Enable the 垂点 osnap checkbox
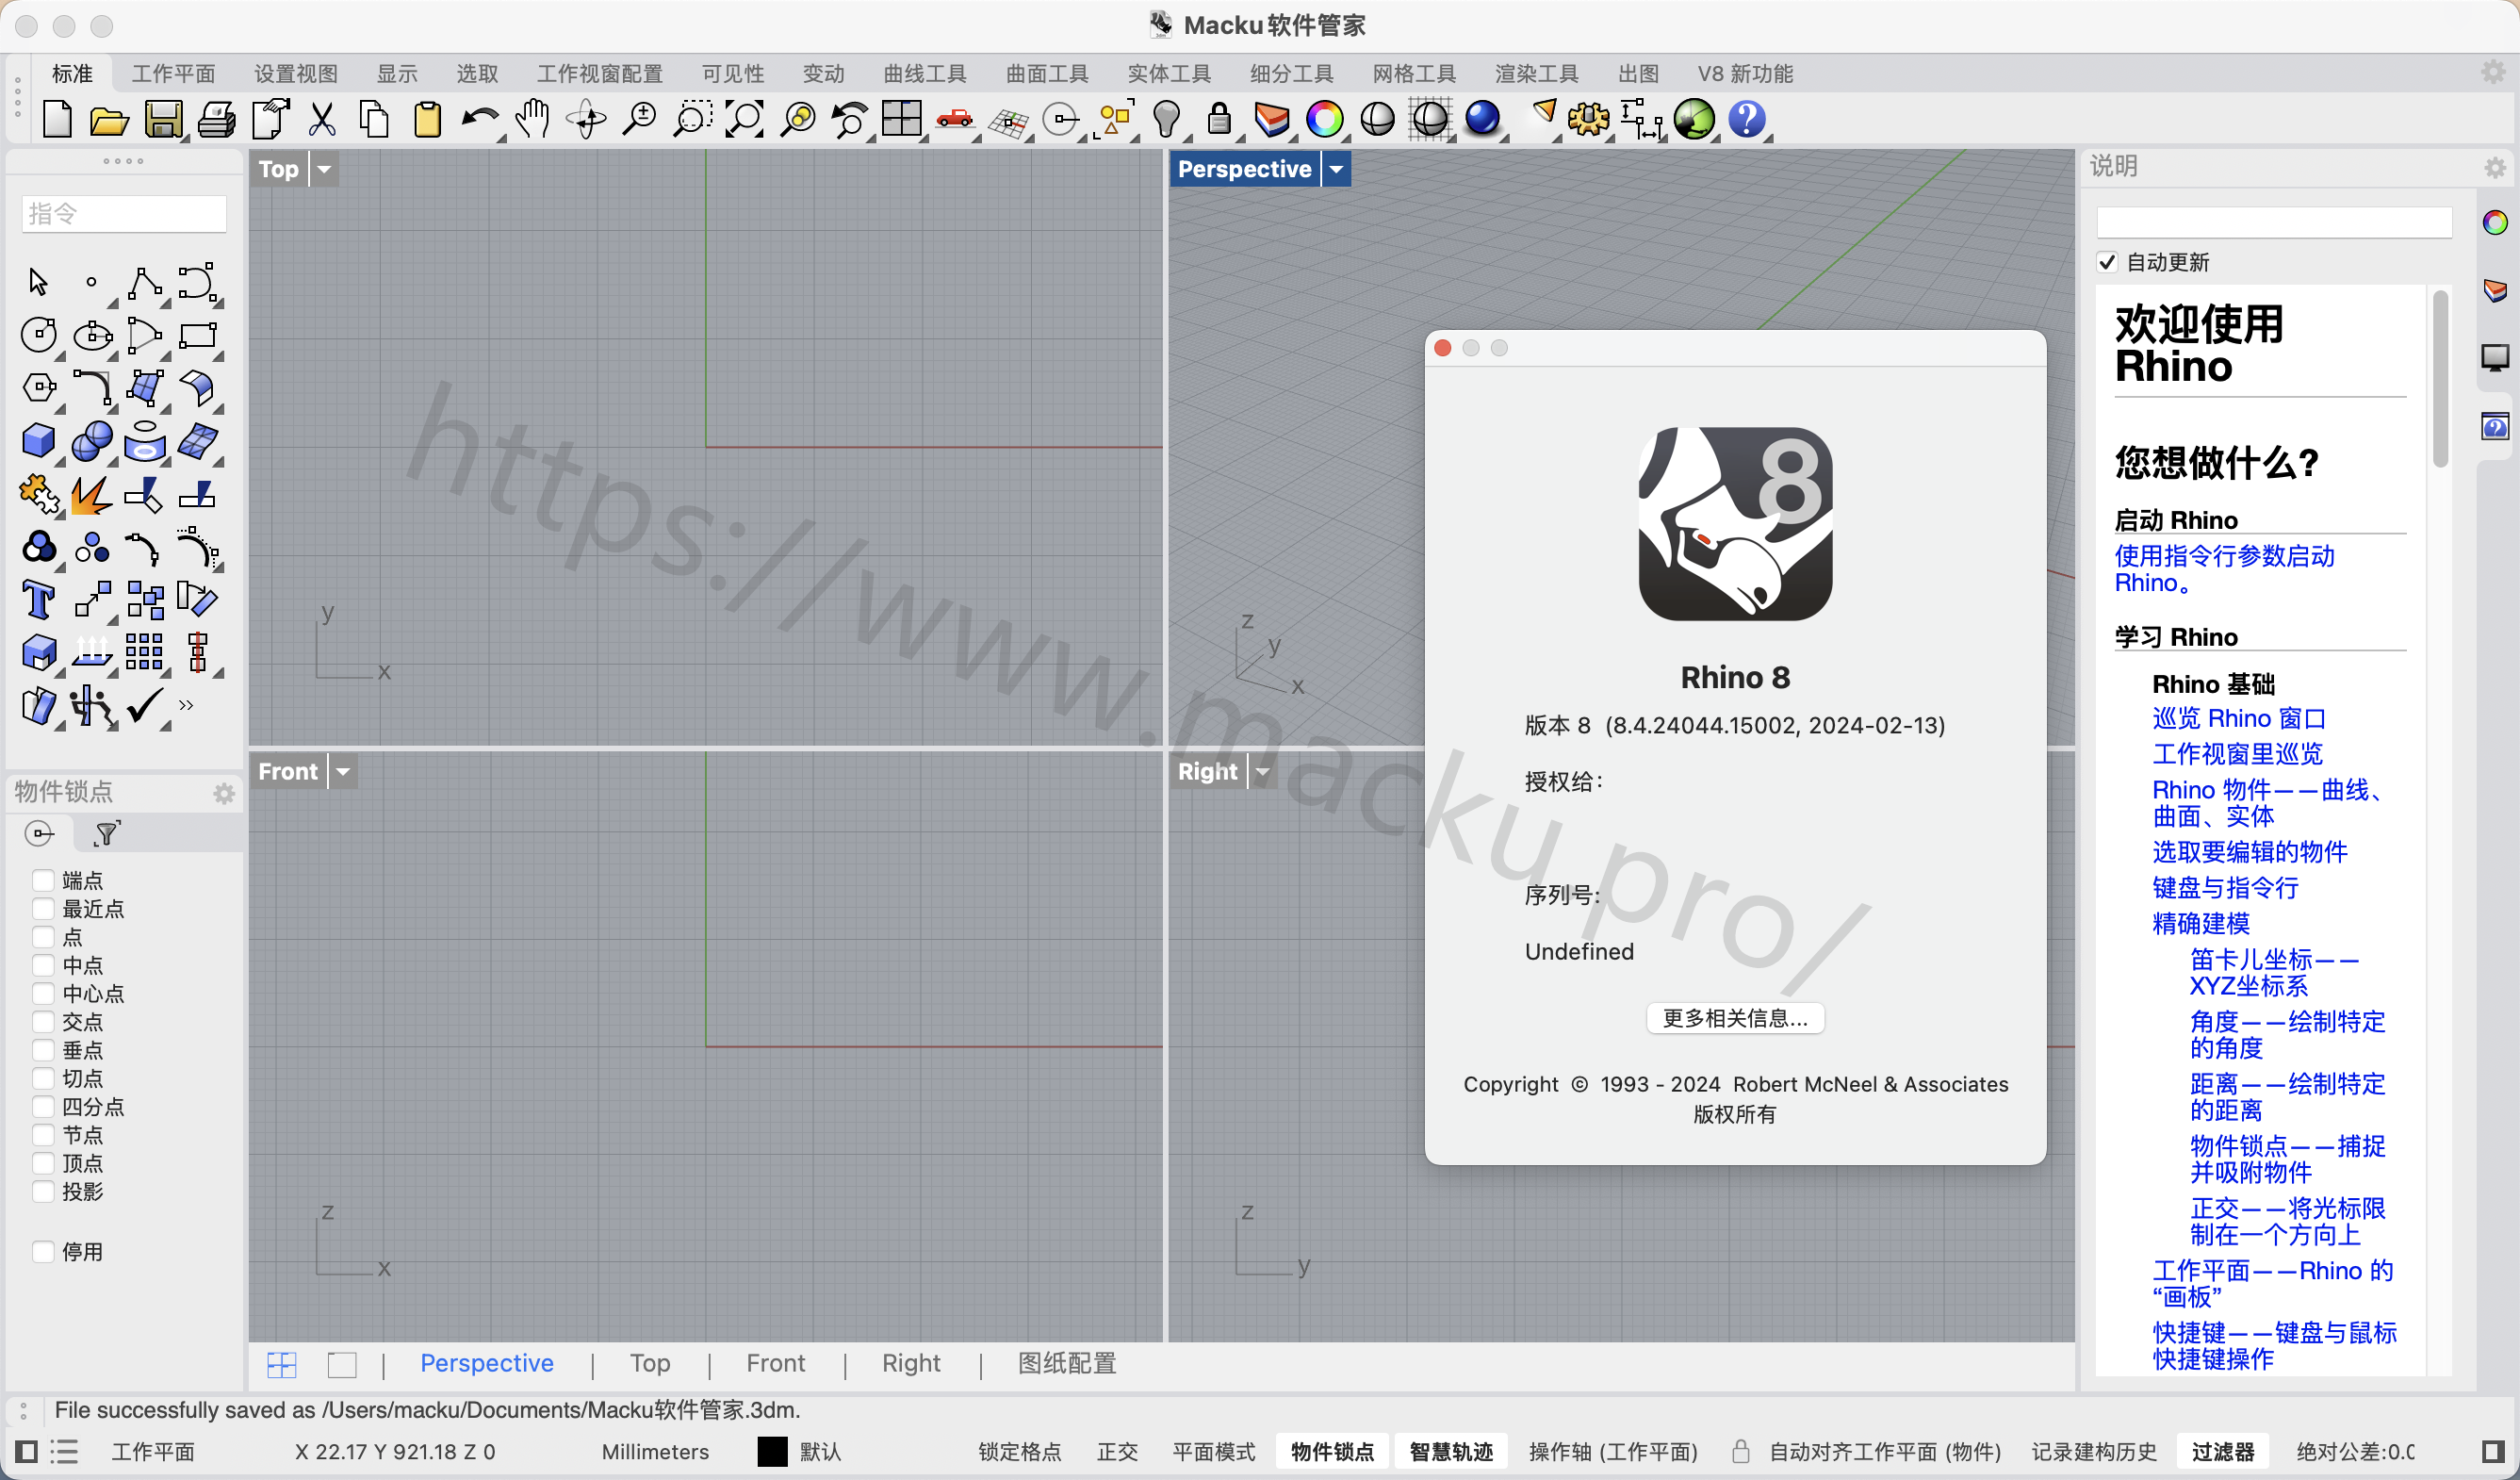The width and height of the screenshot is (2520, 1480). (x=43, y=1050)
